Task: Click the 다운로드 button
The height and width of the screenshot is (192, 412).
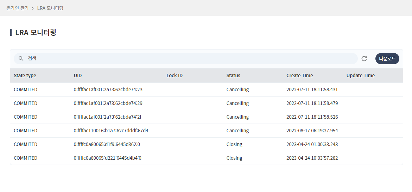Action: [387, 59]
